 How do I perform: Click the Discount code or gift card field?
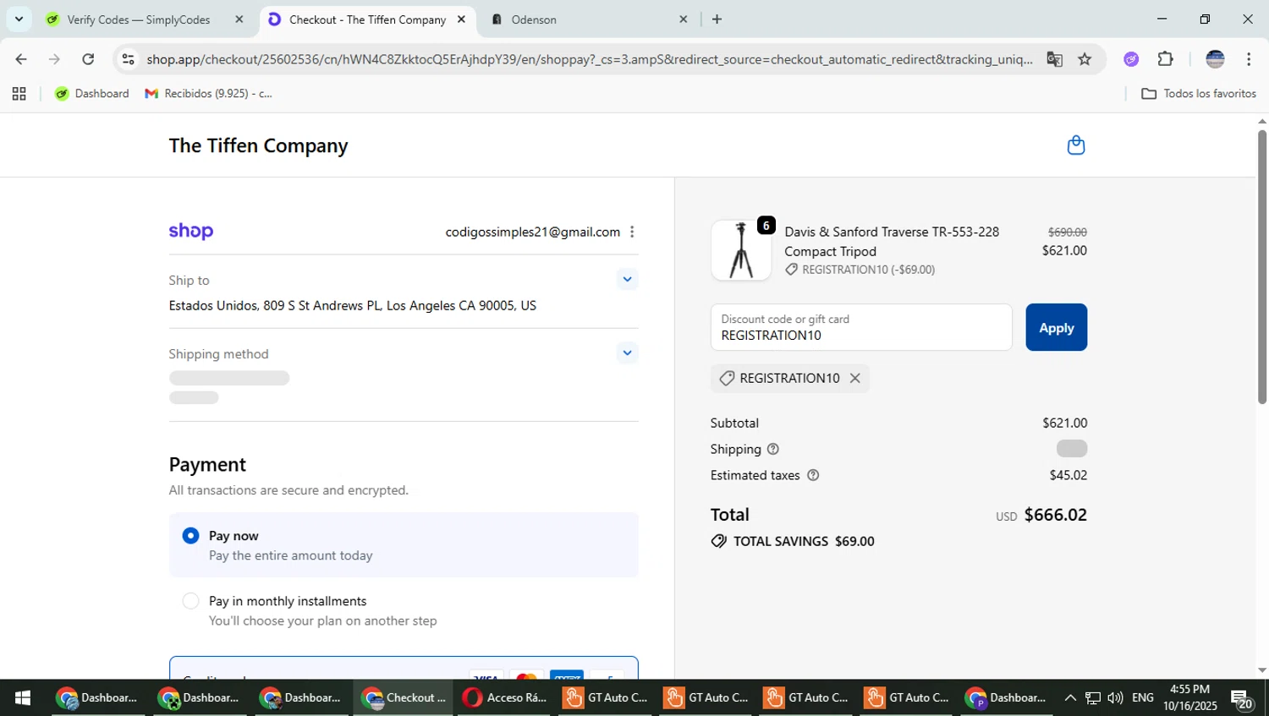tap(861, 327)
